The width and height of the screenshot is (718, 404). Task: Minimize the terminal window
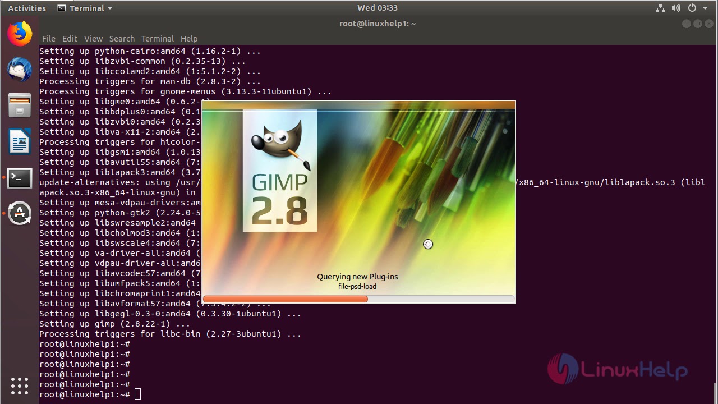coord(687,24)
